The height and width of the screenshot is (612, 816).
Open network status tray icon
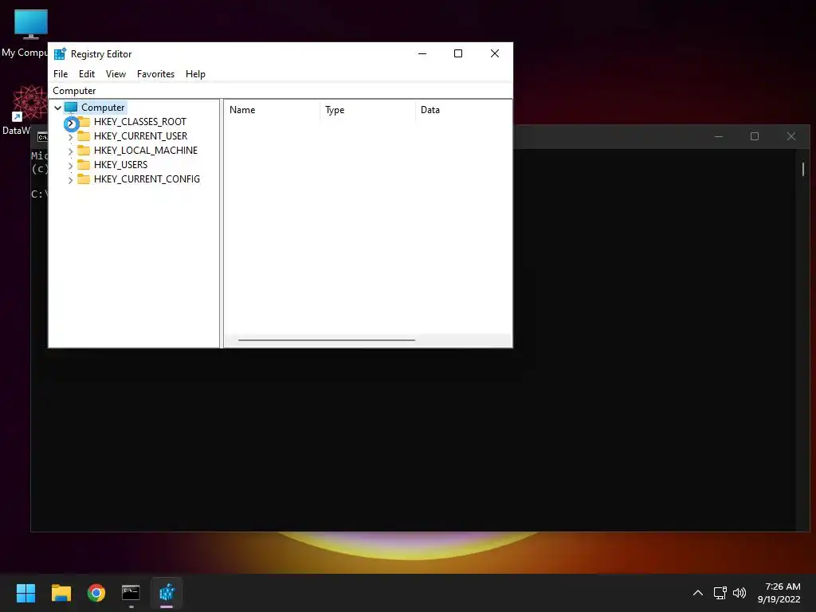click(720, 593)
